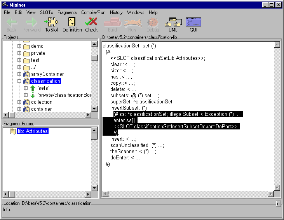
Task: Click the small 'c' button in status bar
Action: click(278, 204)
